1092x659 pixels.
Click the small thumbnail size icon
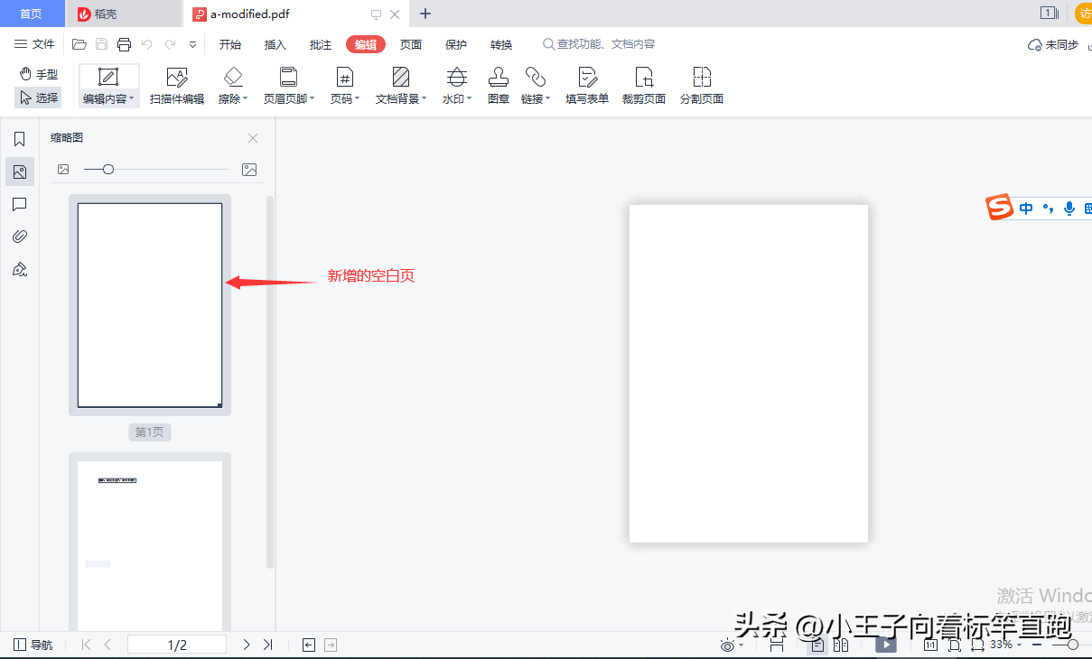coord(63,169)
